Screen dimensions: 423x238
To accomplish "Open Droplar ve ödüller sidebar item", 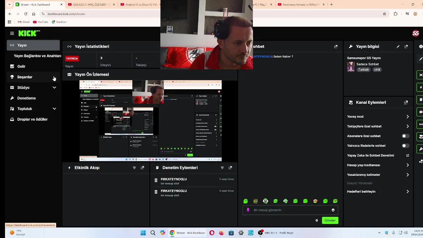I will (x=33, y=119).
